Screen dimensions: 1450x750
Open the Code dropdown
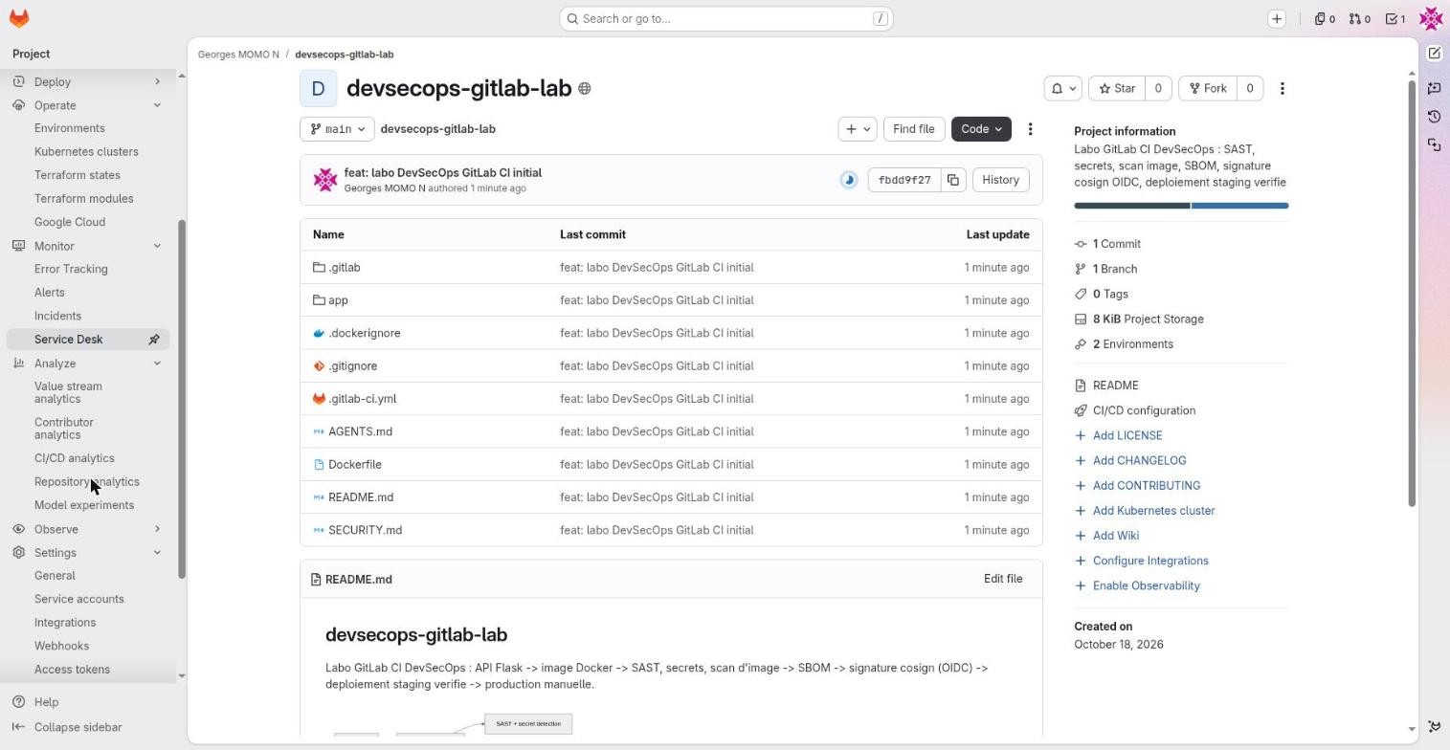(x=981, y=129)
